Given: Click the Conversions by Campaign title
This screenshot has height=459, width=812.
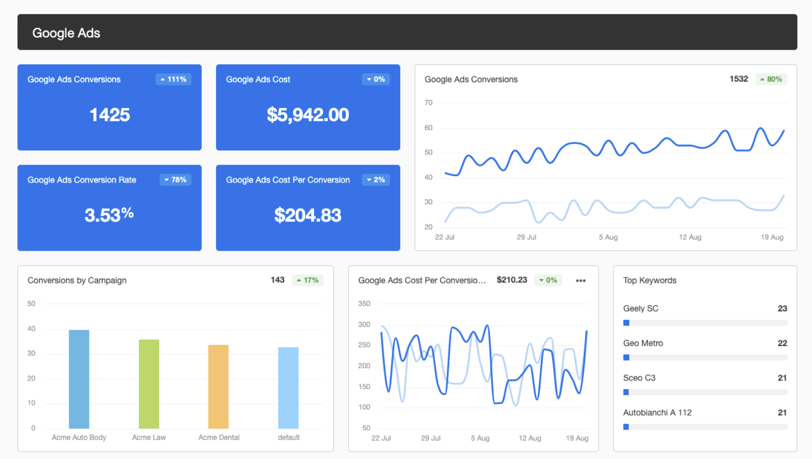Looking at the screenshot, I should tap(77, 281).
